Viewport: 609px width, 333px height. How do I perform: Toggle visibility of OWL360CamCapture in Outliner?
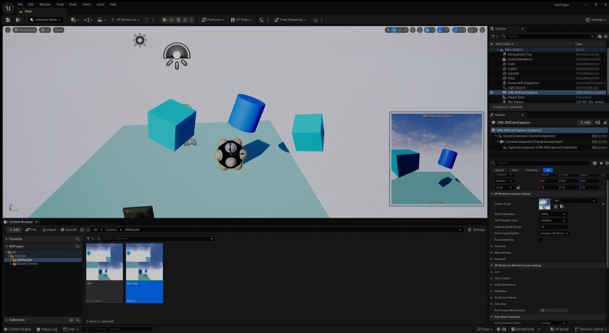point(492,92)
